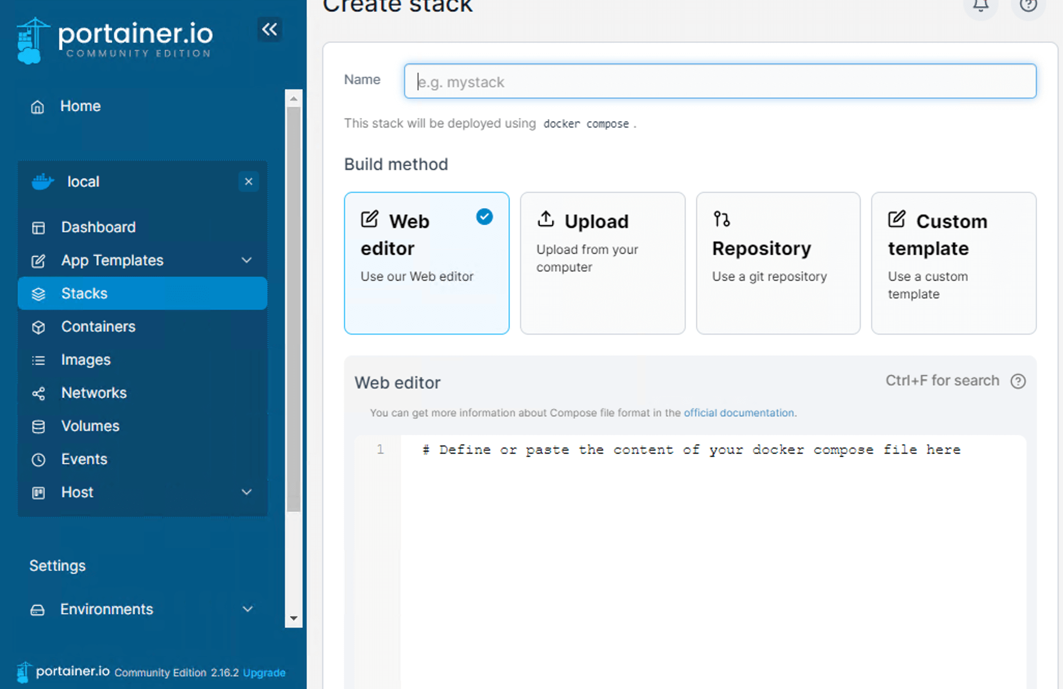This screenshot has width=1063, height=689.
Task: Go to the Dashboard page
Action: point(98,227)
